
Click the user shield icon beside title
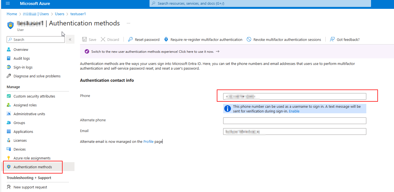coord(11,25)
